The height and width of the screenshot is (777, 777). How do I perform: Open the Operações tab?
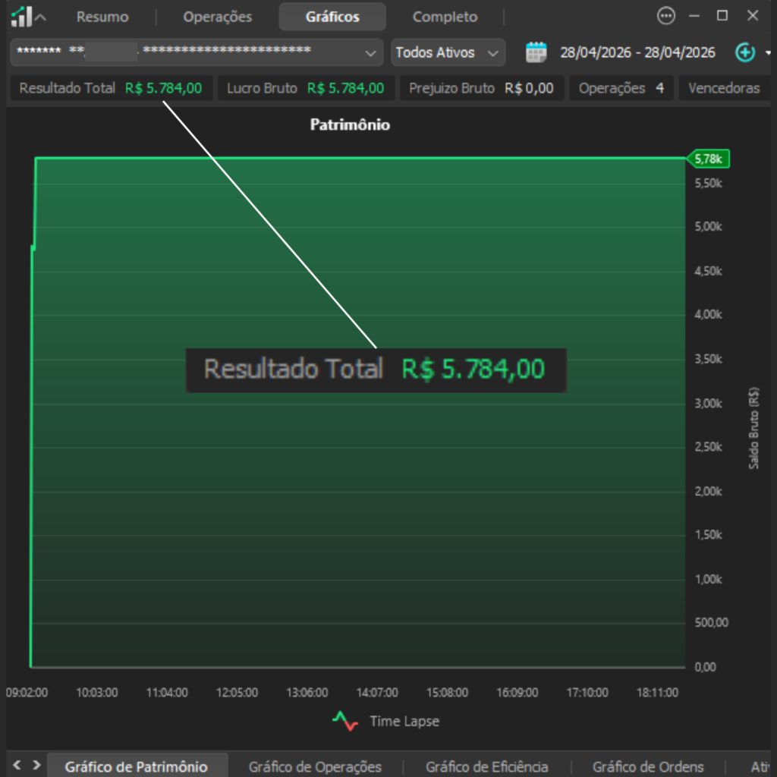(218, 17)
